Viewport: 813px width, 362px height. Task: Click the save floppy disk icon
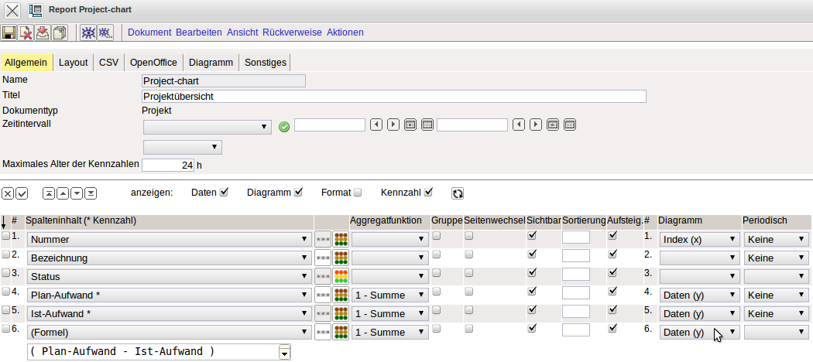point(9,32)
